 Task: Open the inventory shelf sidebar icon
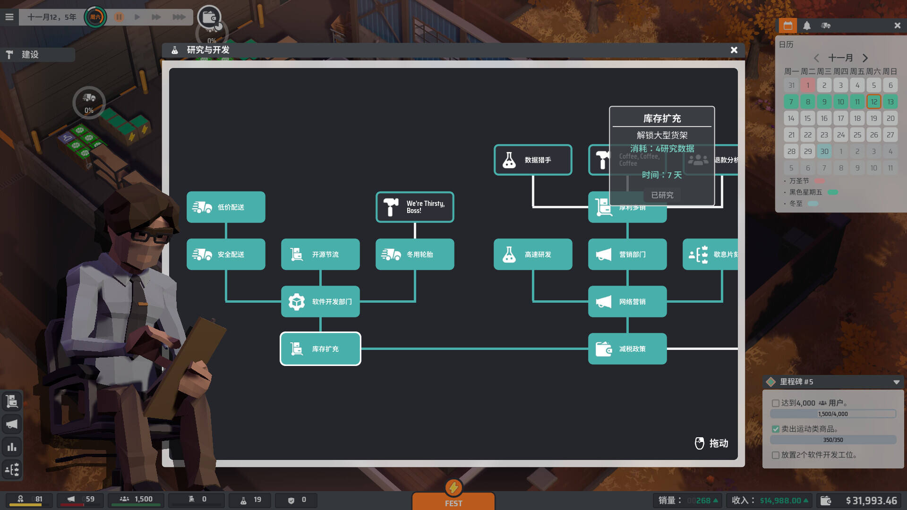(x=12, y=401)
